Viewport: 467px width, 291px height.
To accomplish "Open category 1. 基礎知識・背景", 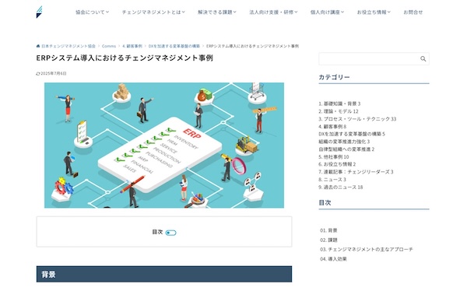I will click(x=339, y=103).
